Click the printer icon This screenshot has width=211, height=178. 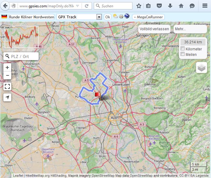121,16
